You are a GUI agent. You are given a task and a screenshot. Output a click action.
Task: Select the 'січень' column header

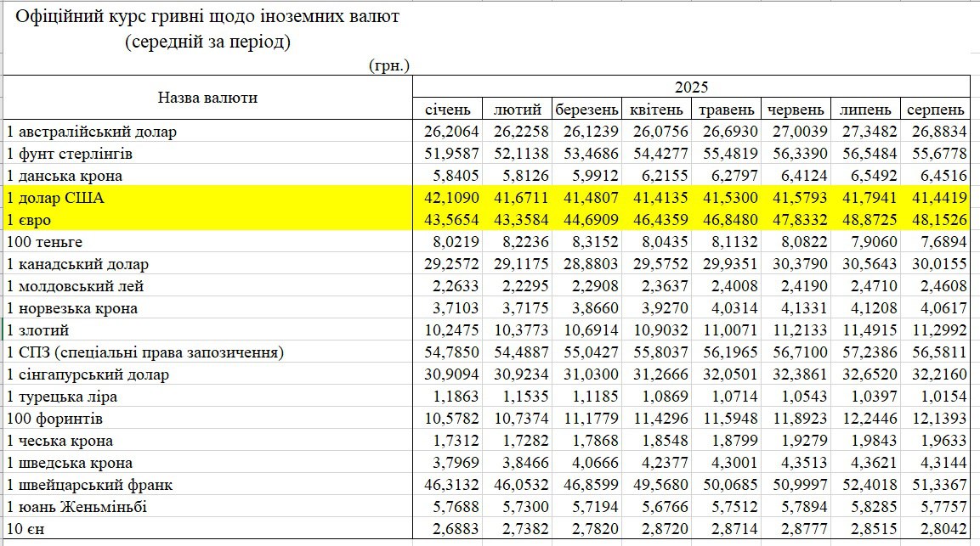tap(446, 110)
